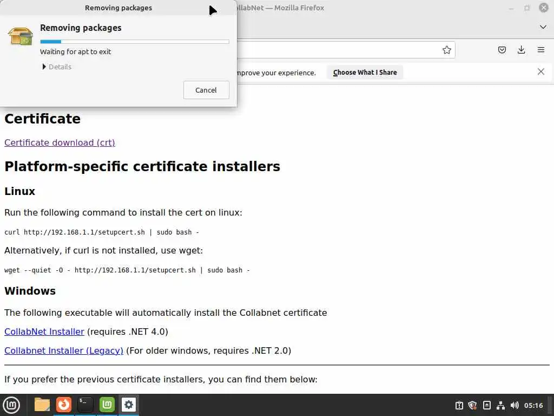The height and width of the screenshot is (416, 554).
Task: Click Choose What I Share button
Action: [365, 72]
